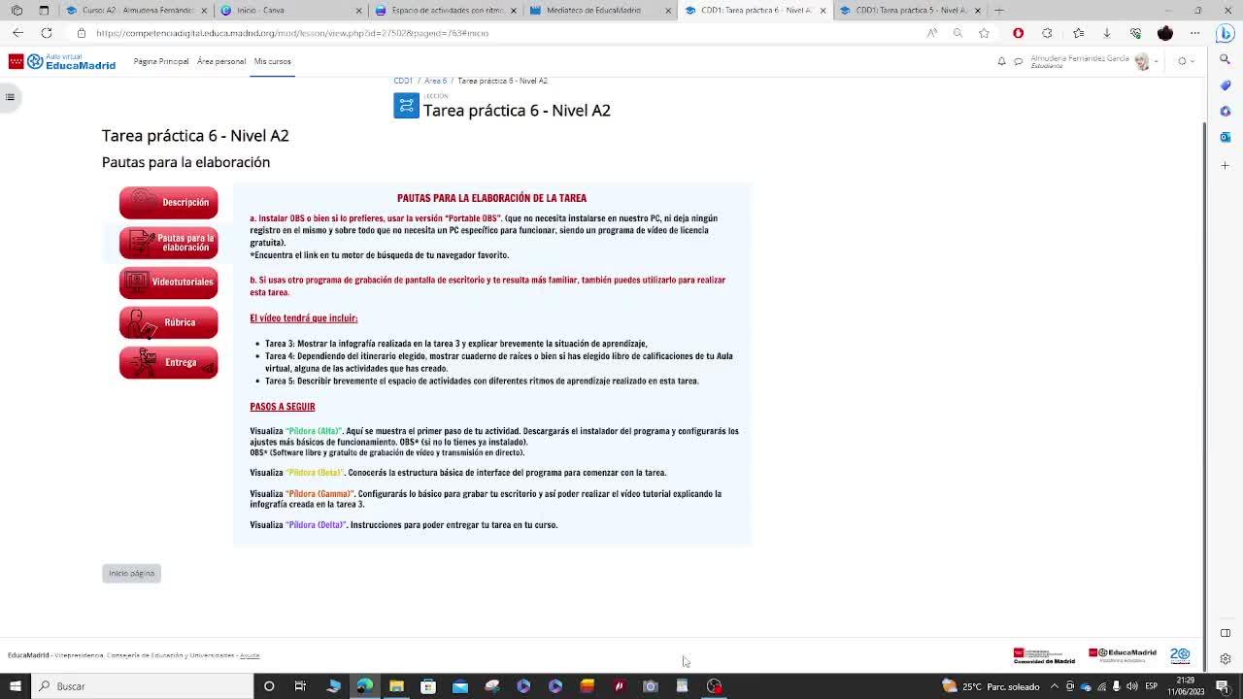Open the Bing Copilot sidebar icon

(x=1226, y=33)
